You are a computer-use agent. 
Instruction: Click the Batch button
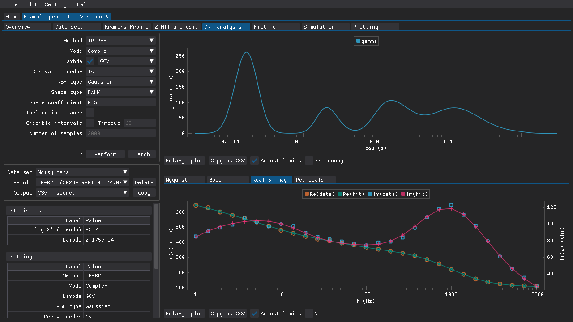(x=142, y=154)
